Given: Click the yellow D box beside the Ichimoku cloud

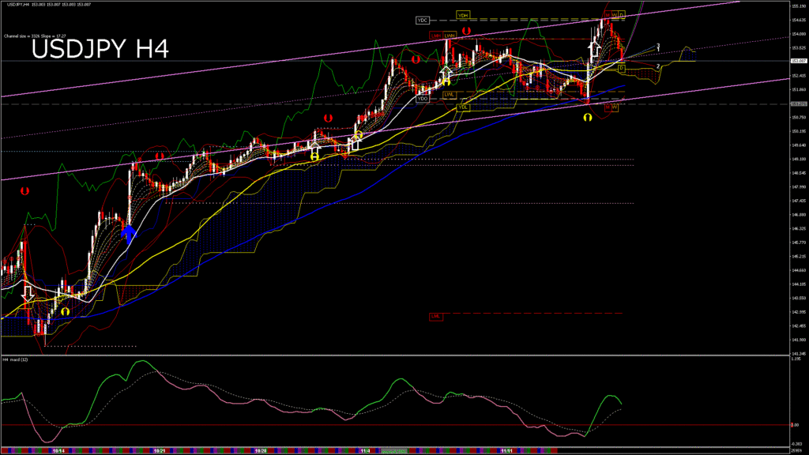Looking at the screenshot, I should coord(622,69).
